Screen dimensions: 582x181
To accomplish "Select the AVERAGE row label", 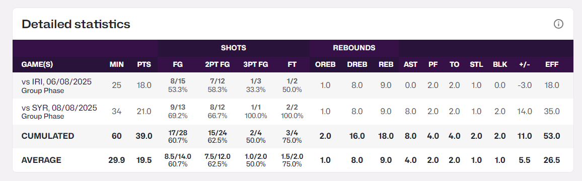I will (41, 160).
